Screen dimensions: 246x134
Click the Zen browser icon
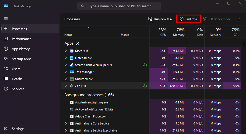coord(72,86)
